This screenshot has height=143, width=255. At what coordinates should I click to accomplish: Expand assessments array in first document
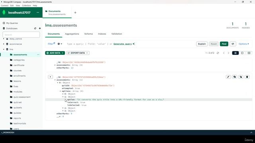pos(55,65)
